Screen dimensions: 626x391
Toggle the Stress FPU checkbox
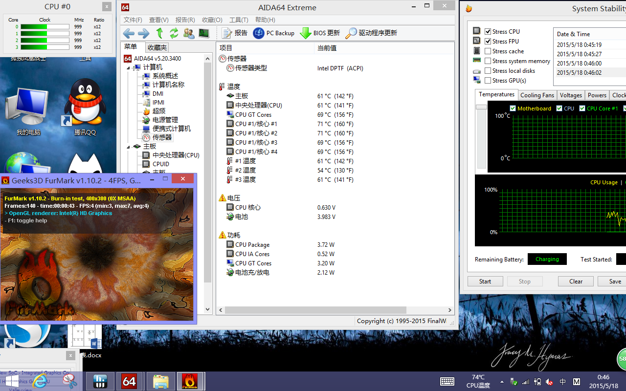488,41
